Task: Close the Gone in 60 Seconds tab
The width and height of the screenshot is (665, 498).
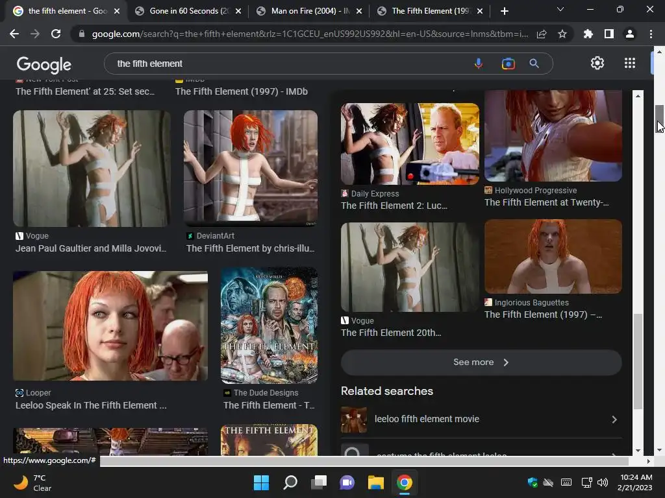Action: click(x=238, y=11)
